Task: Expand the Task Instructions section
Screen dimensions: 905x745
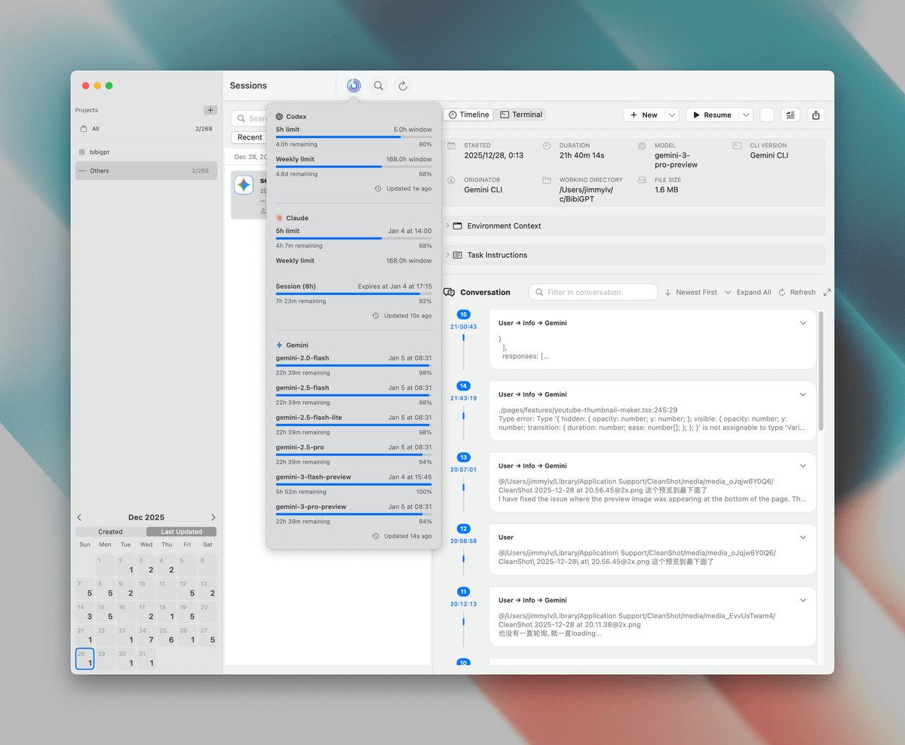Action: pyautogui.click(x=497, y=255)
